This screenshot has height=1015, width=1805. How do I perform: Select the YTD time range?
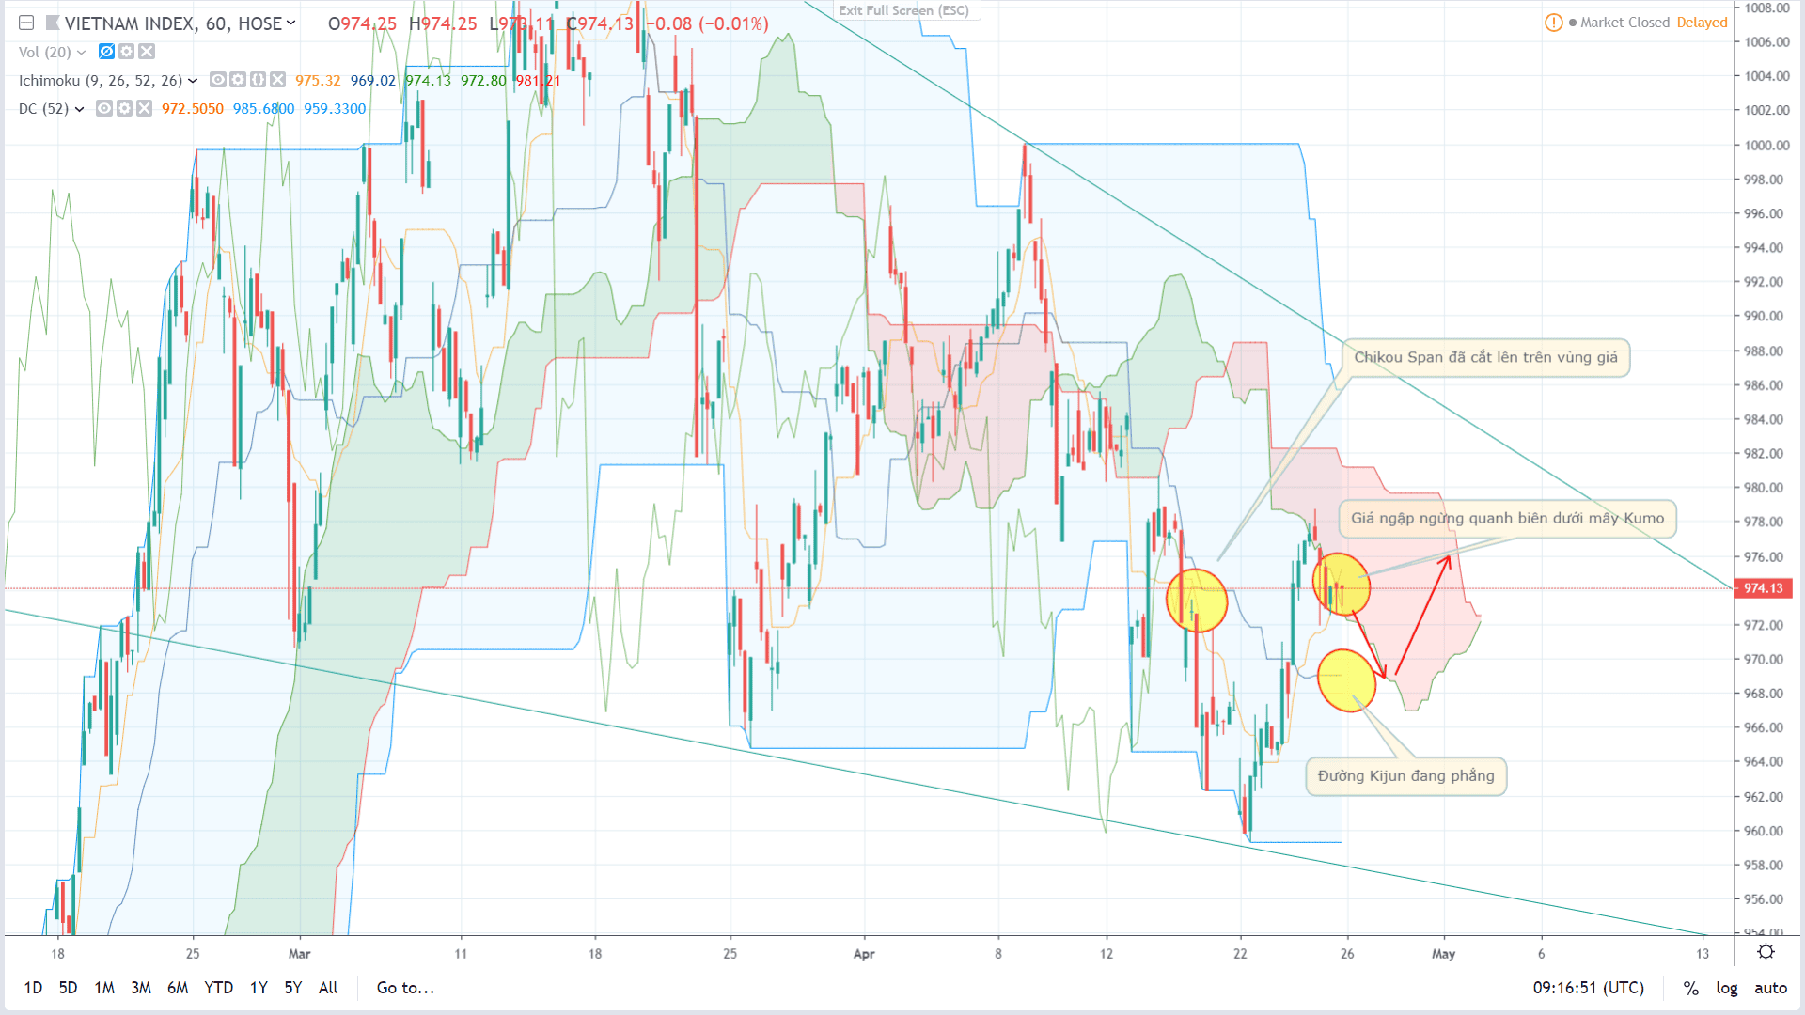pyautogui.click(x=219, y=988)
